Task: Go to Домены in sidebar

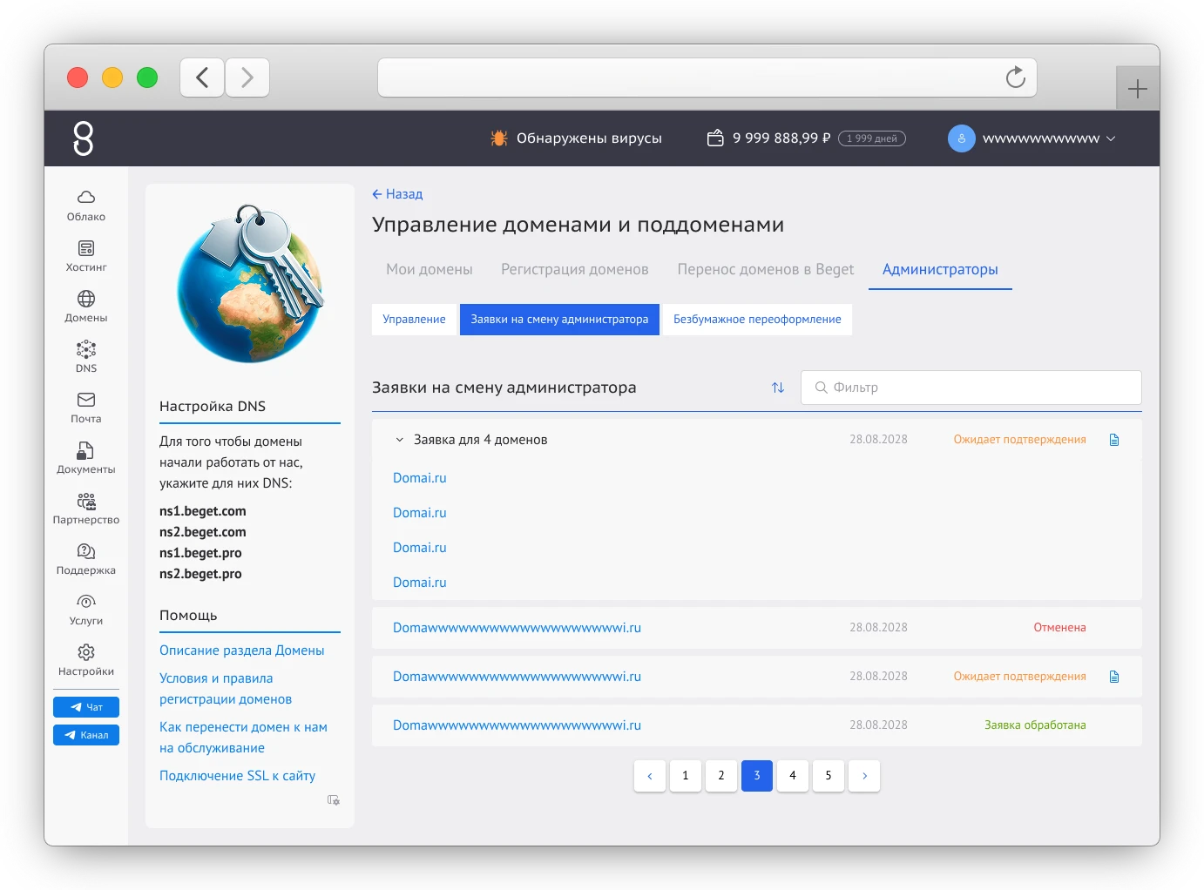Action: 86,307
